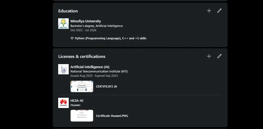This screenshot has height=129, width=263.
Task: View the Huawei certificate thumbnail image
Action: (82, 116)
